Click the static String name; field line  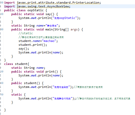(28, 68)
